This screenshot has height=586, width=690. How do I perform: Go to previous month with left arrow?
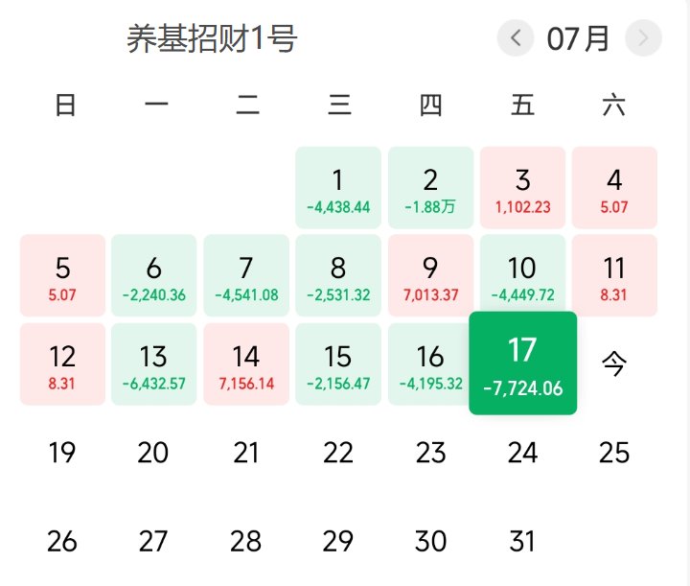(x=516, y=37)
